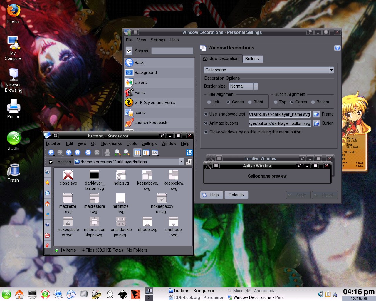Browse for frame SVG file
Screen dimensions: 376x301
(x=316, y=114)
